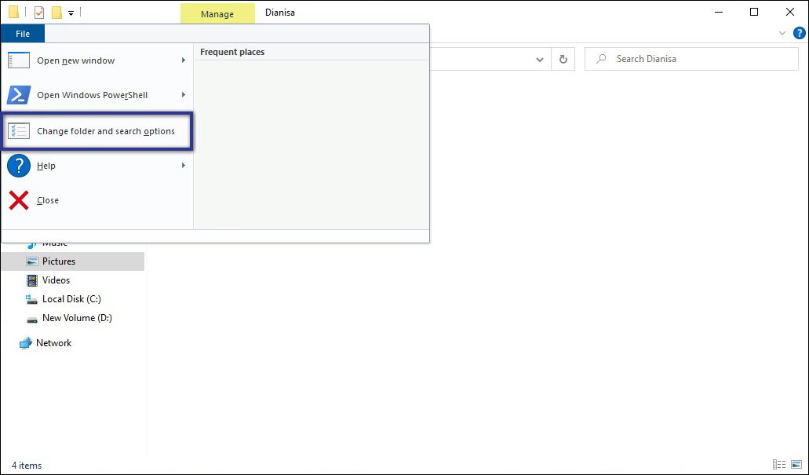Click the Change folder and search options icon
This screenshot has height=475, width=809.
(x=19, y=130)
